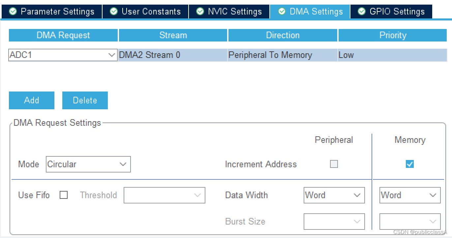
Task: Click the NVIC Settings green check icon
Action: tap(200, 12)
